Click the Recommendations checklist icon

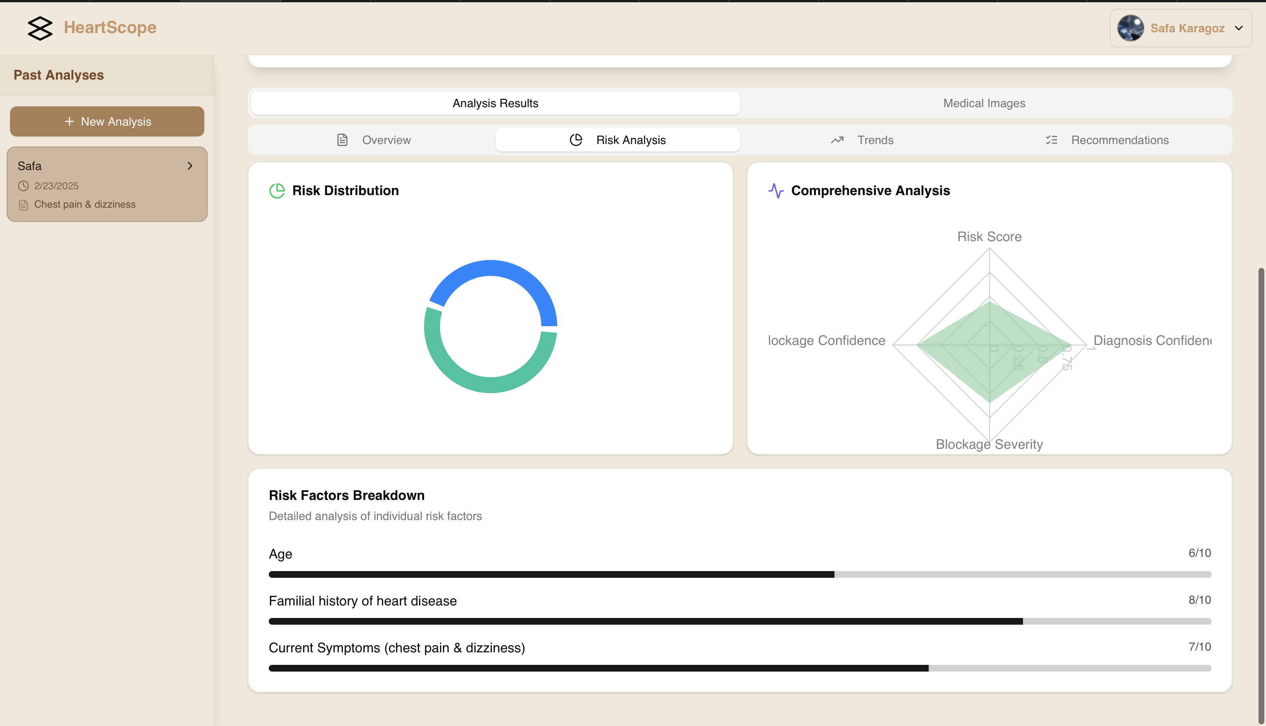[x=1051, y=140]
